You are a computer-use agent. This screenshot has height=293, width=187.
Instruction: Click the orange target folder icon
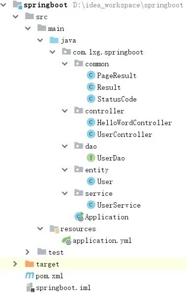(x=29, y=264)
